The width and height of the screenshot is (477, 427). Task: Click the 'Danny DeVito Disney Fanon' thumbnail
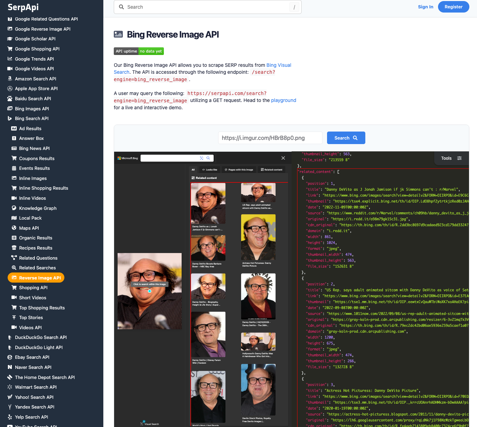pyautogui.click(x=208, y=335)
